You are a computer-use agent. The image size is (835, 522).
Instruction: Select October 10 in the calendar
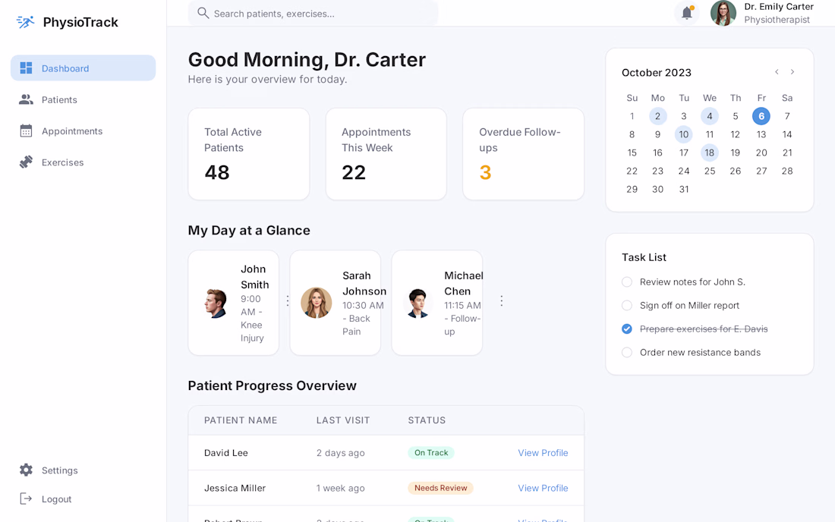point(684,134)
